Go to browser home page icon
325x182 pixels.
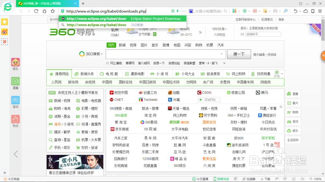(x=44, y=11)
